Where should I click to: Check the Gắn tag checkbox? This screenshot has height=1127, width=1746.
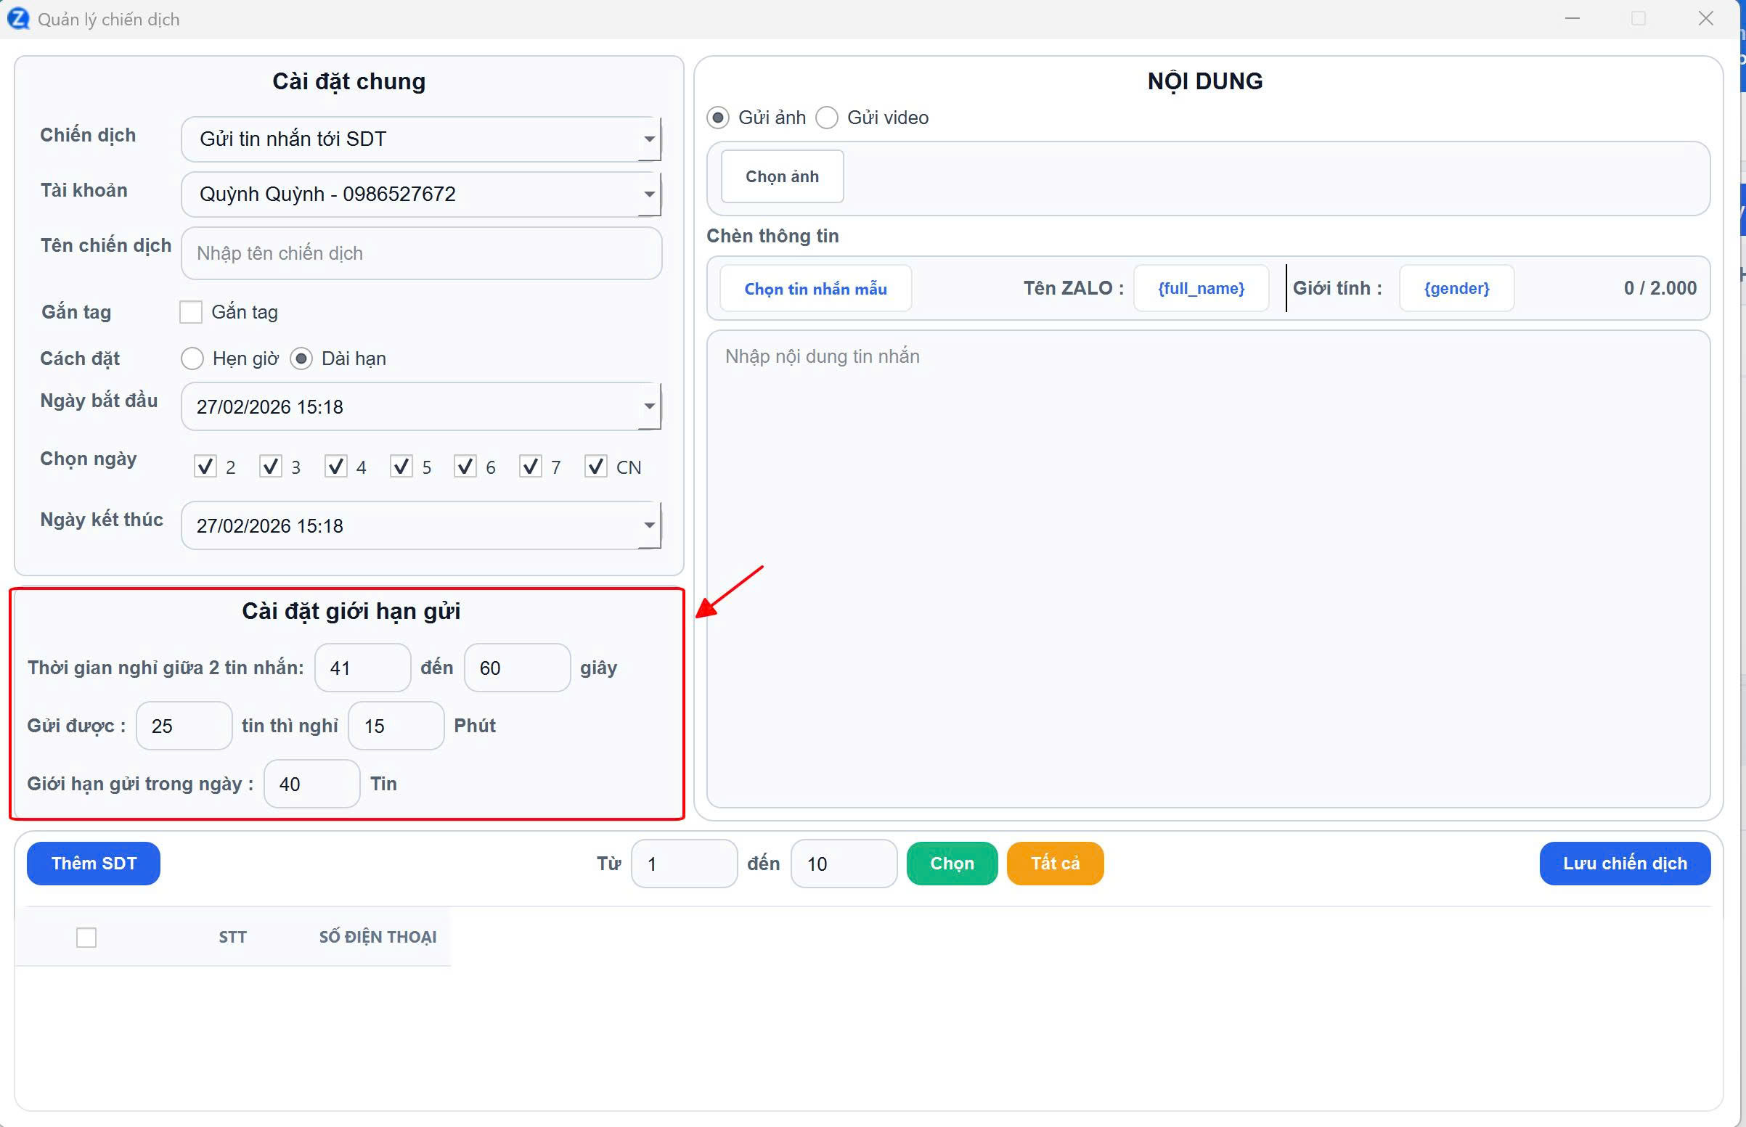191,313
